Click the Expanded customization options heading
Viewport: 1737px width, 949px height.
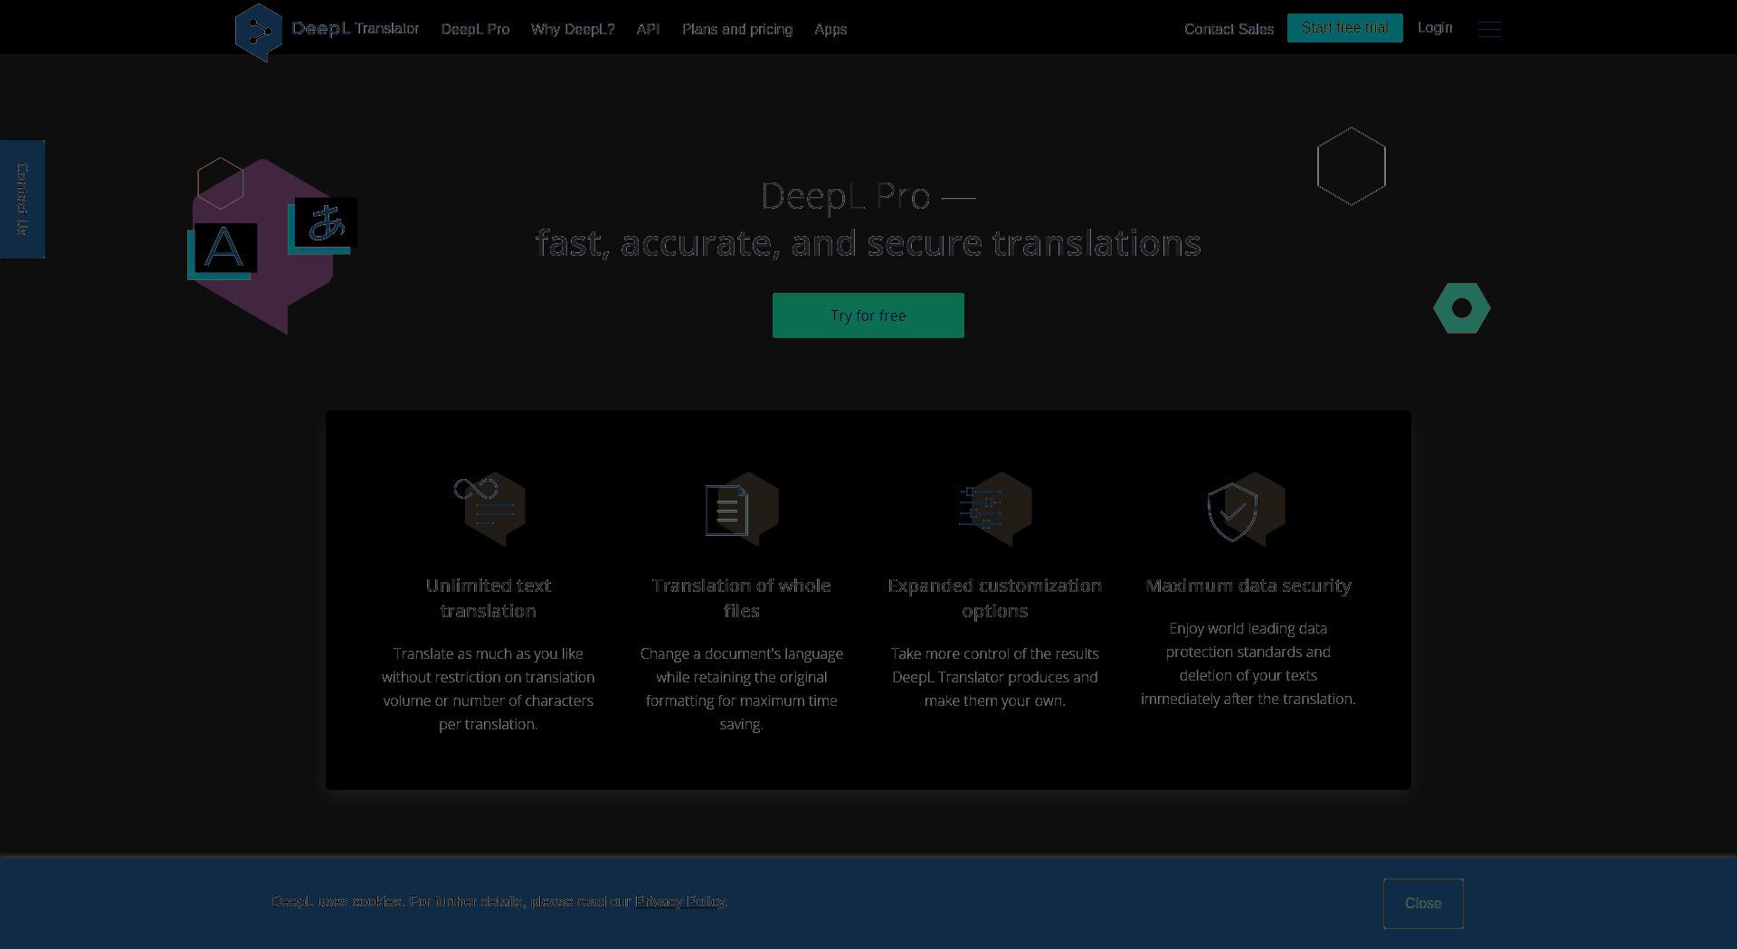click(994, 598)
